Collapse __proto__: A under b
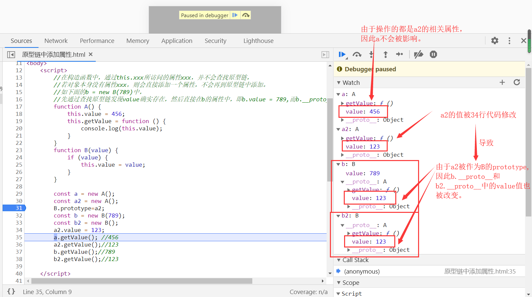532x297 pixels. click(x=342, y=182)
